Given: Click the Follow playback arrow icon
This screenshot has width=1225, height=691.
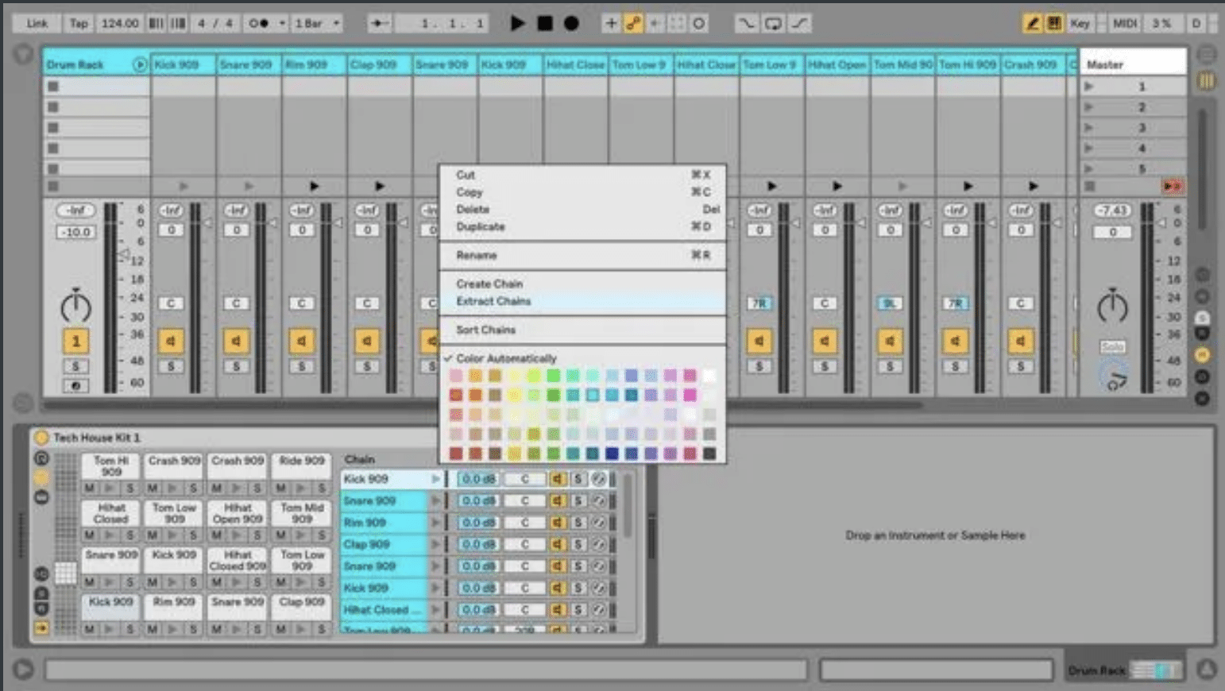Looking at the screenshot, I should [379, 23].
